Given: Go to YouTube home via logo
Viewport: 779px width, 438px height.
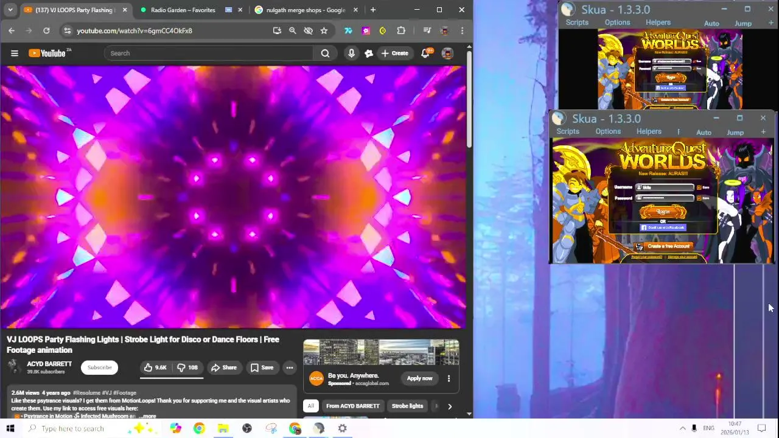Looking at the screenshot, I should [49, 53].
